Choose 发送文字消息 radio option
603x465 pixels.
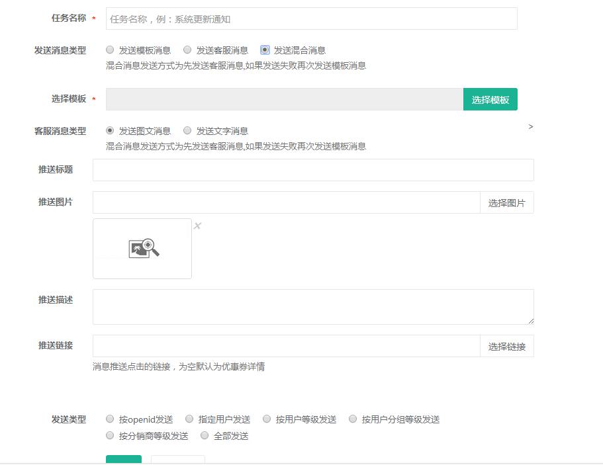click(187, 131)
